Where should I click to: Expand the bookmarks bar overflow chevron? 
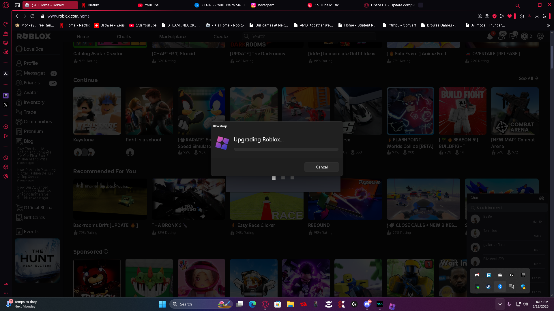click(548, 25)
